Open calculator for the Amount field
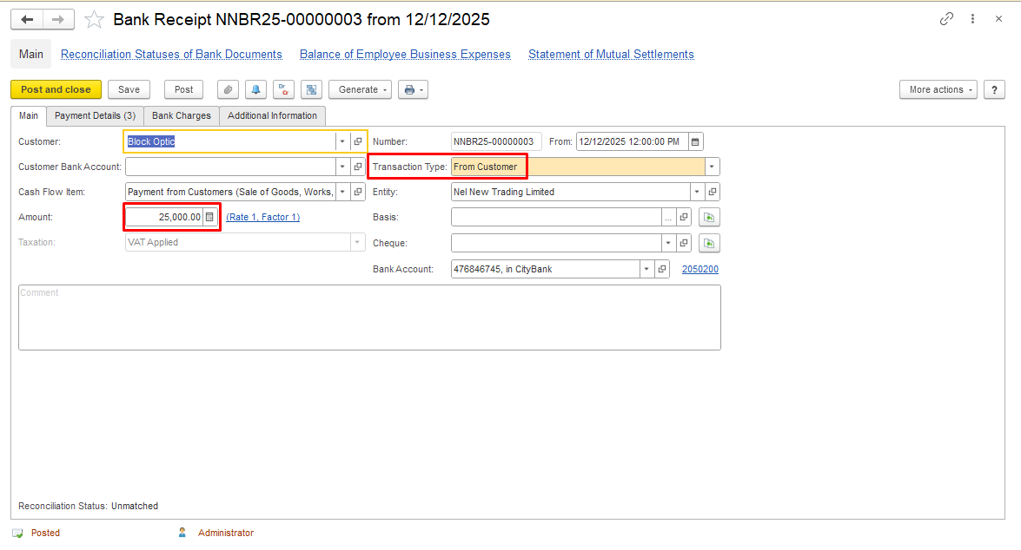Screen dimensions: 1021x550 (209, 217)
